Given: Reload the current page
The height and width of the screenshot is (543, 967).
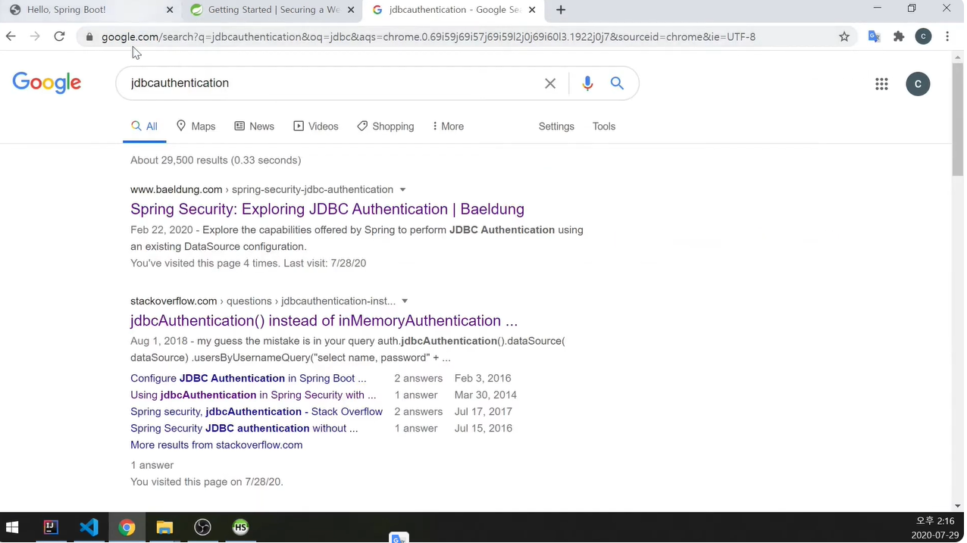Looking at the screenshot, I should 59,36.
